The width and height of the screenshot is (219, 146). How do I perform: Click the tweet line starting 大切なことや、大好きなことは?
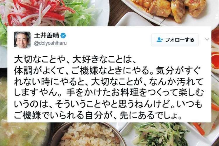click(75, 60)
